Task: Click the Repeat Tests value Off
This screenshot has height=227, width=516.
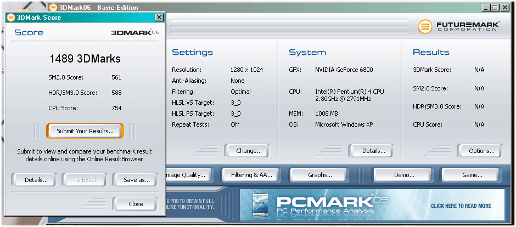Action: 235,124
